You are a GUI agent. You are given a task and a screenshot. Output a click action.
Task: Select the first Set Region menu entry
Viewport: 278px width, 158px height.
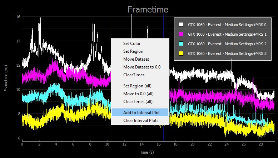pos(133,51)
